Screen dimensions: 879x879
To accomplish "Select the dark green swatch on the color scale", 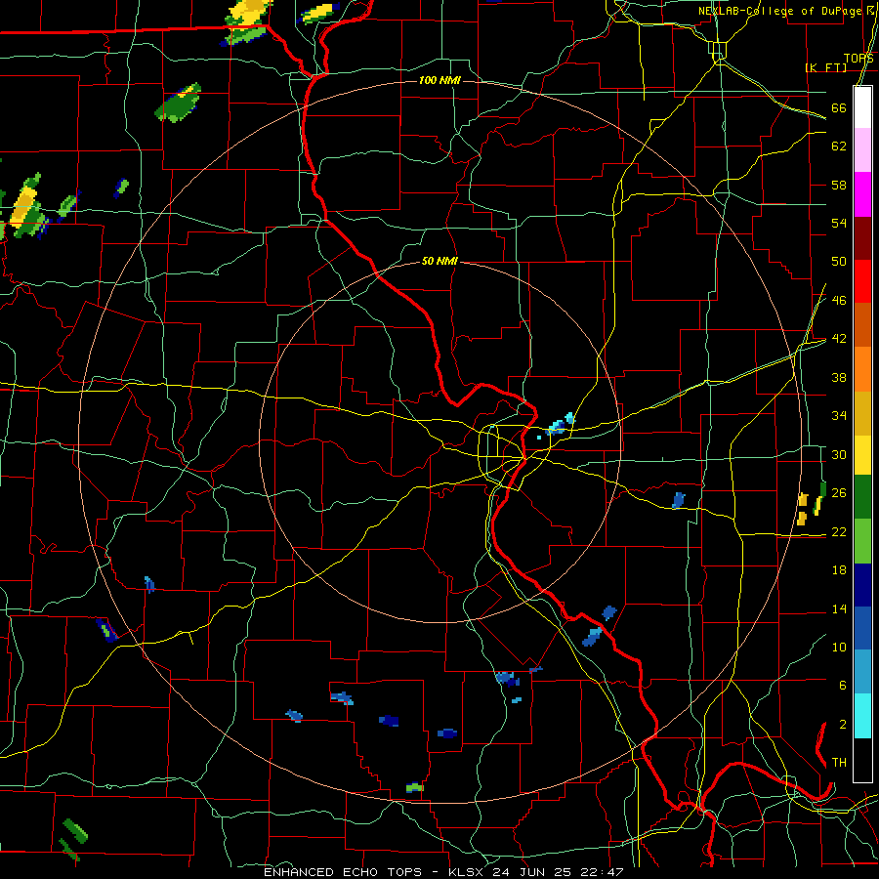I will (862, 497).
